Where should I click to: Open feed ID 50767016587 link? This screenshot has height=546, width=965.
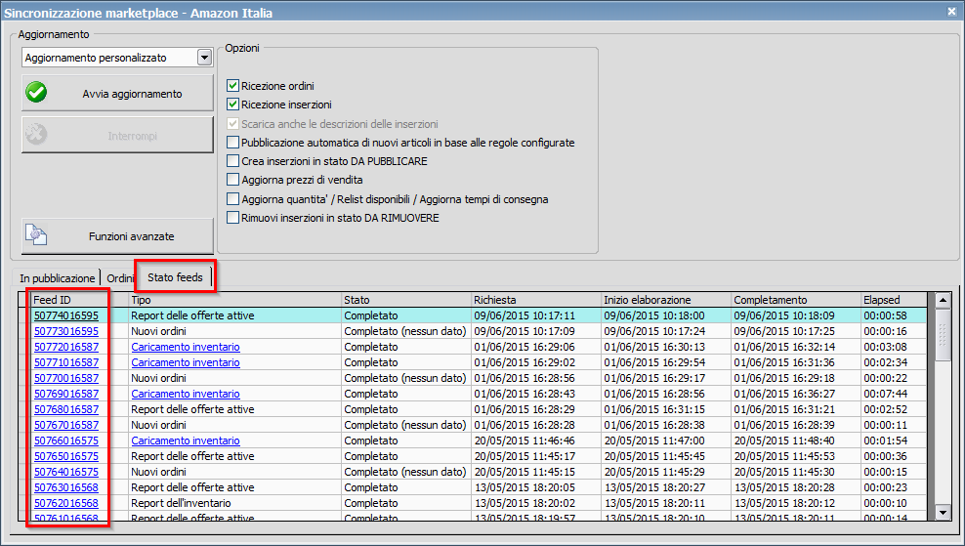click(65, 425)
